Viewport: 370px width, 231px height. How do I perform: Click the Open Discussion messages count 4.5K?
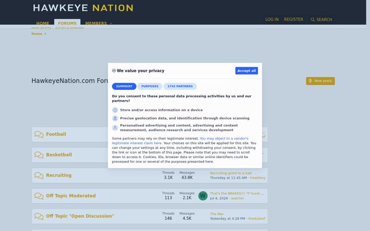point(187,218)
